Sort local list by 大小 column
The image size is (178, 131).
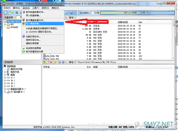pyautogui.click(x=85, y=67)
